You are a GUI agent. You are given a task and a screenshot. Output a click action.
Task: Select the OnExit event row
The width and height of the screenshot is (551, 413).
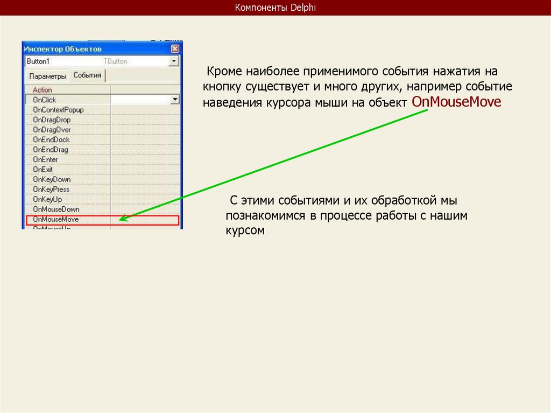pyautogui.click(x=102, y=169)
